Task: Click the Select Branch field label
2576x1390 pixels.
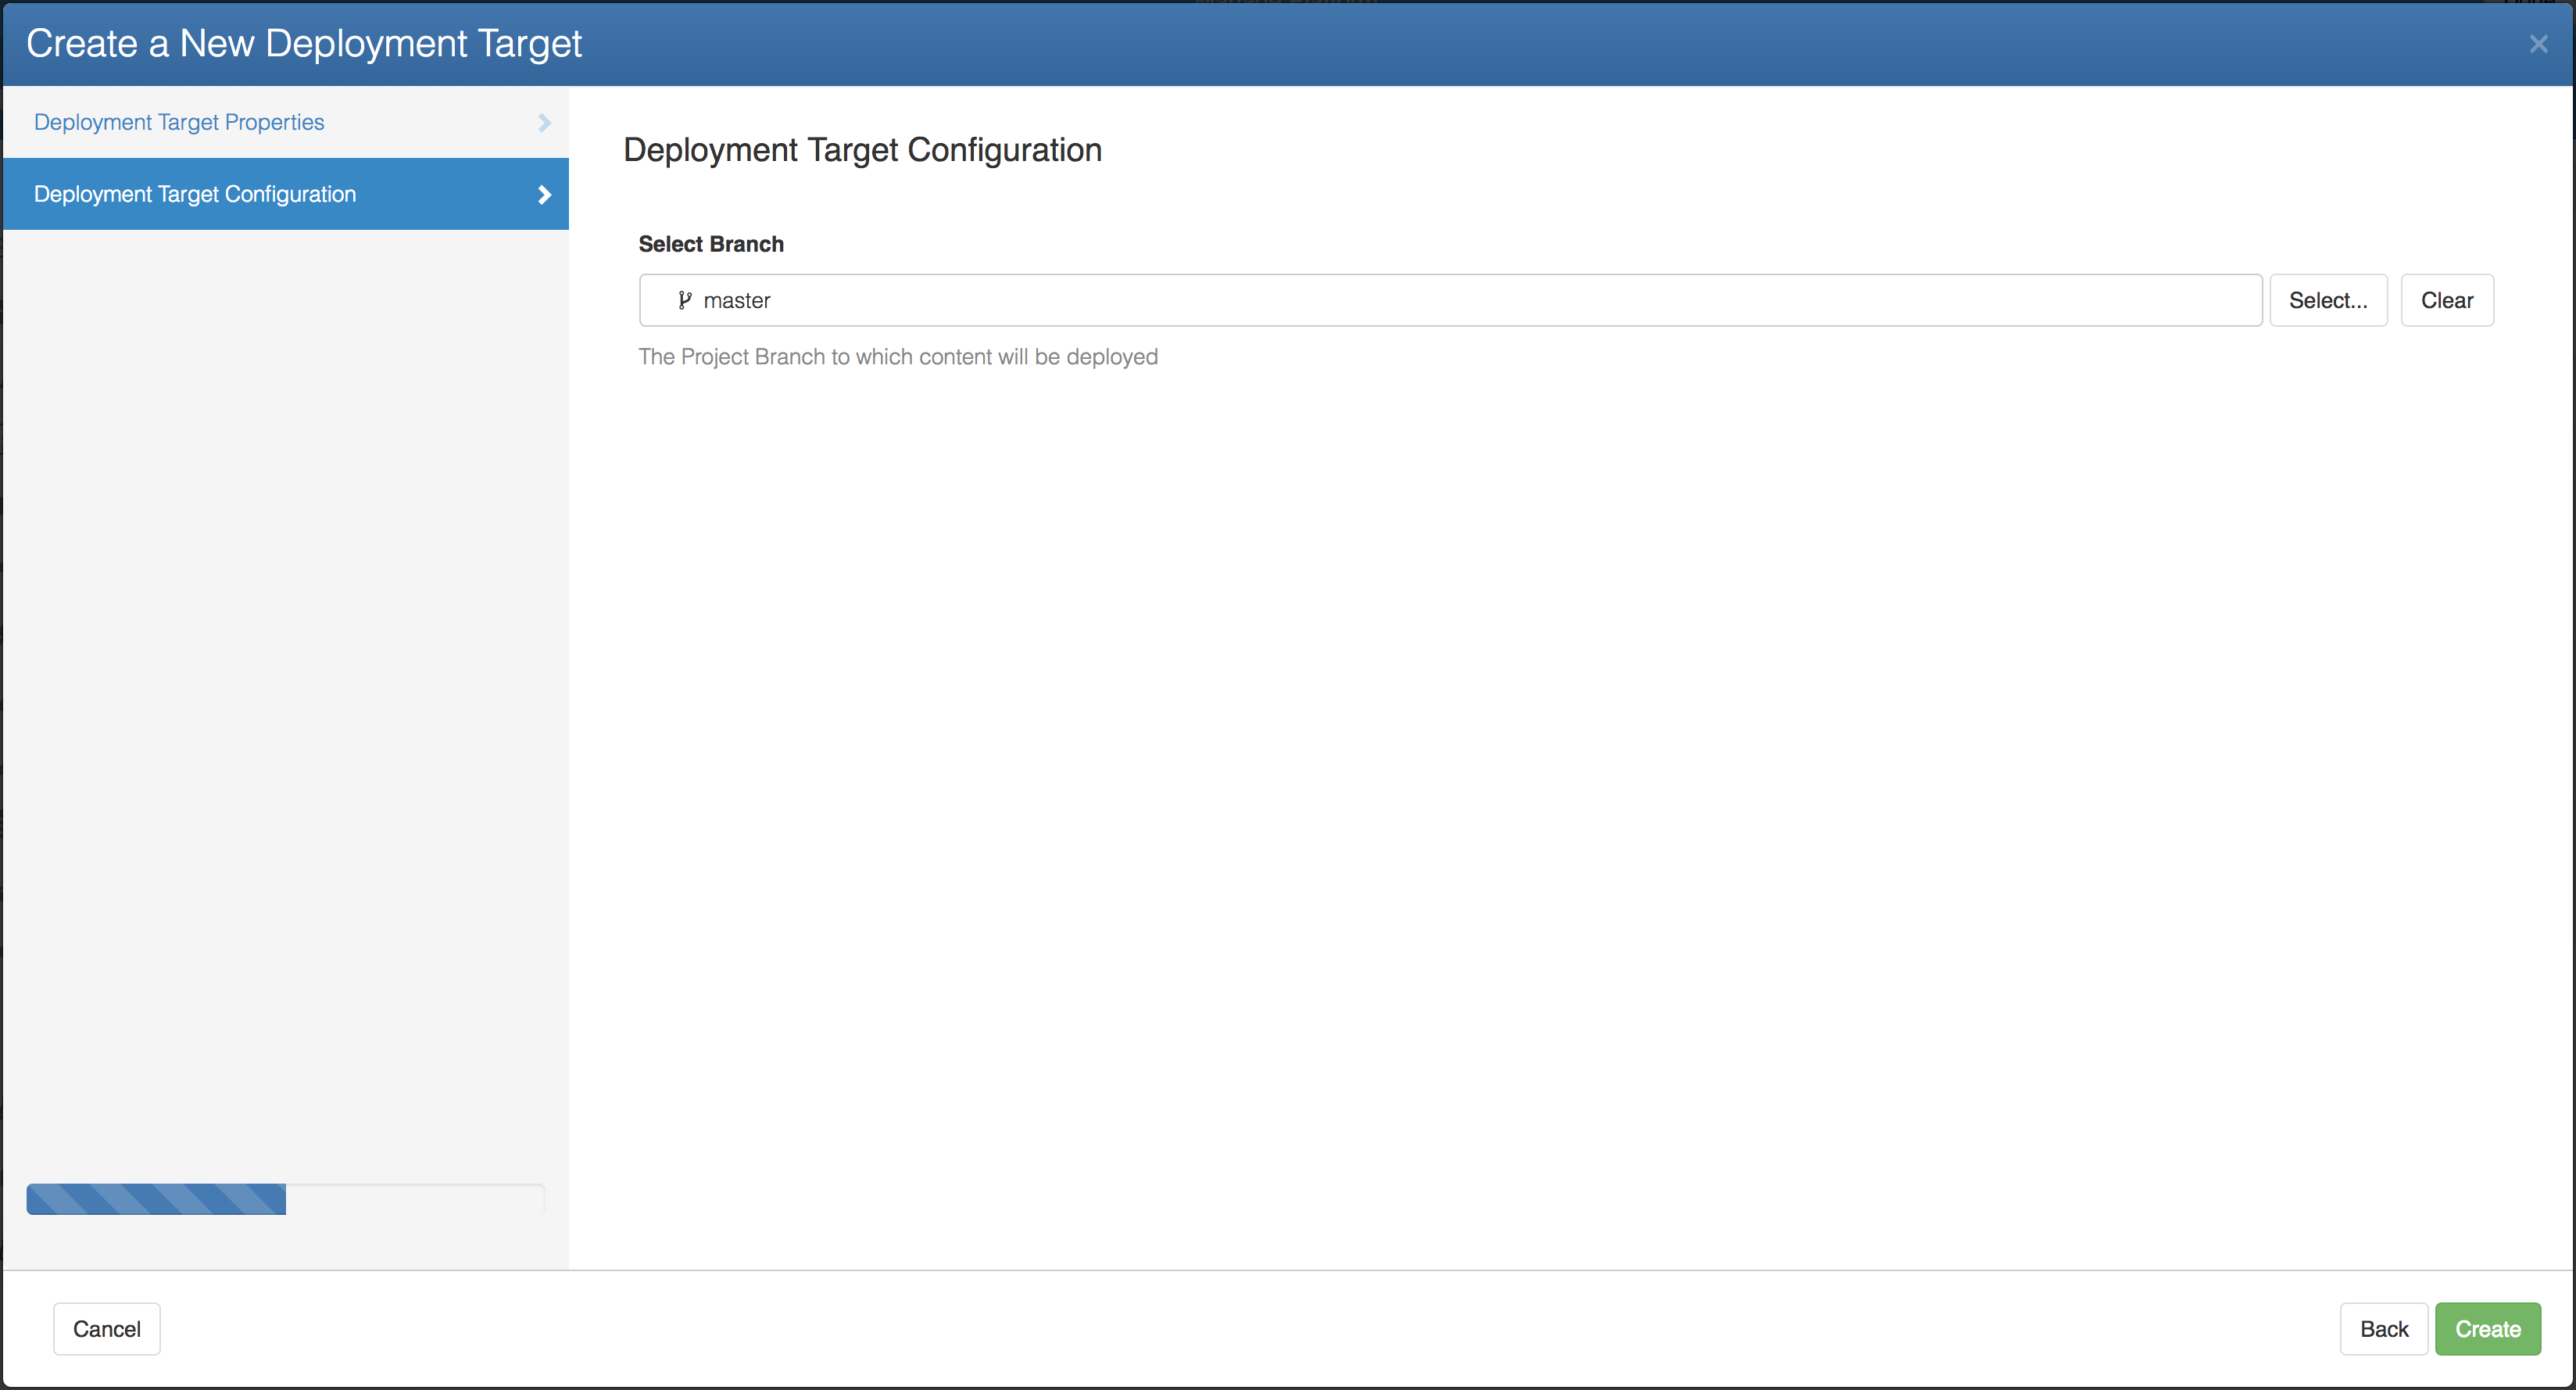Action: point(711,244)
